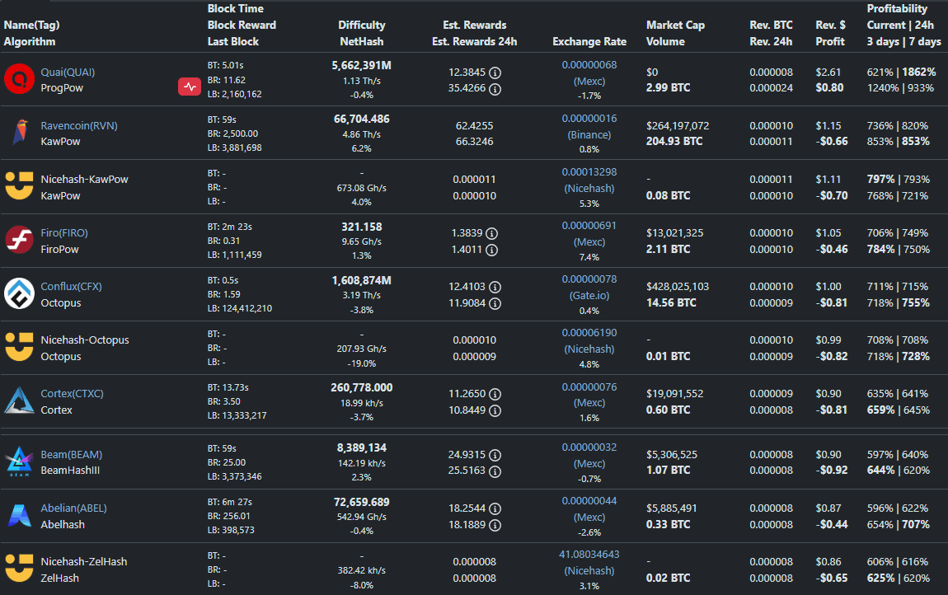Open the Cortex(CTXC) coin link
Screen dimensions: 948x595
click(x=72, y=394)
